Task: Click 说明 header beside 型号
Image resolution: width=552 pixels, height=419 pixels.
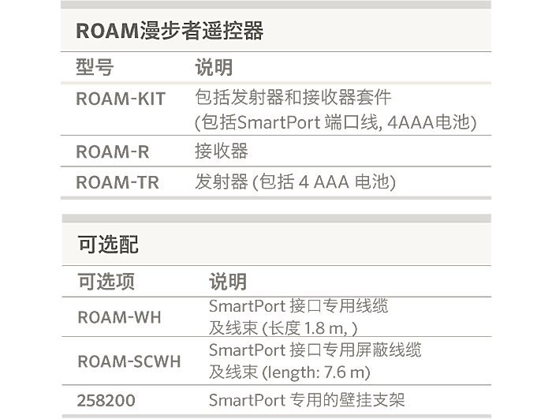Action: pyautogui.click(x=213, y=68)
